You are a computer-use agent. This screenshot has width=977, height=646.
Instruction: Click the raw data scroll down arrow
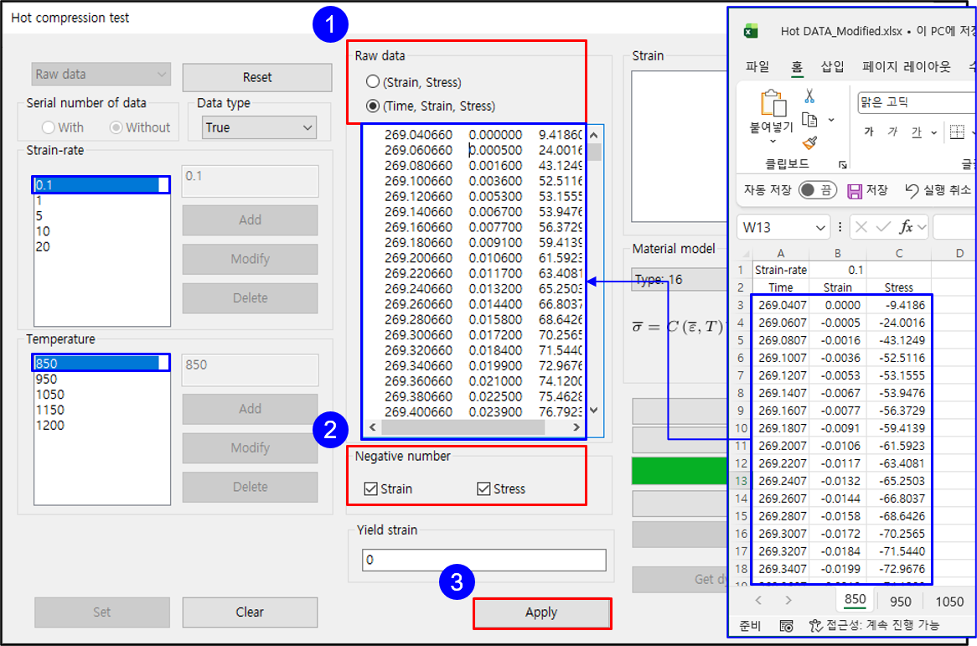pyautogui.click(x=594, y=410)
